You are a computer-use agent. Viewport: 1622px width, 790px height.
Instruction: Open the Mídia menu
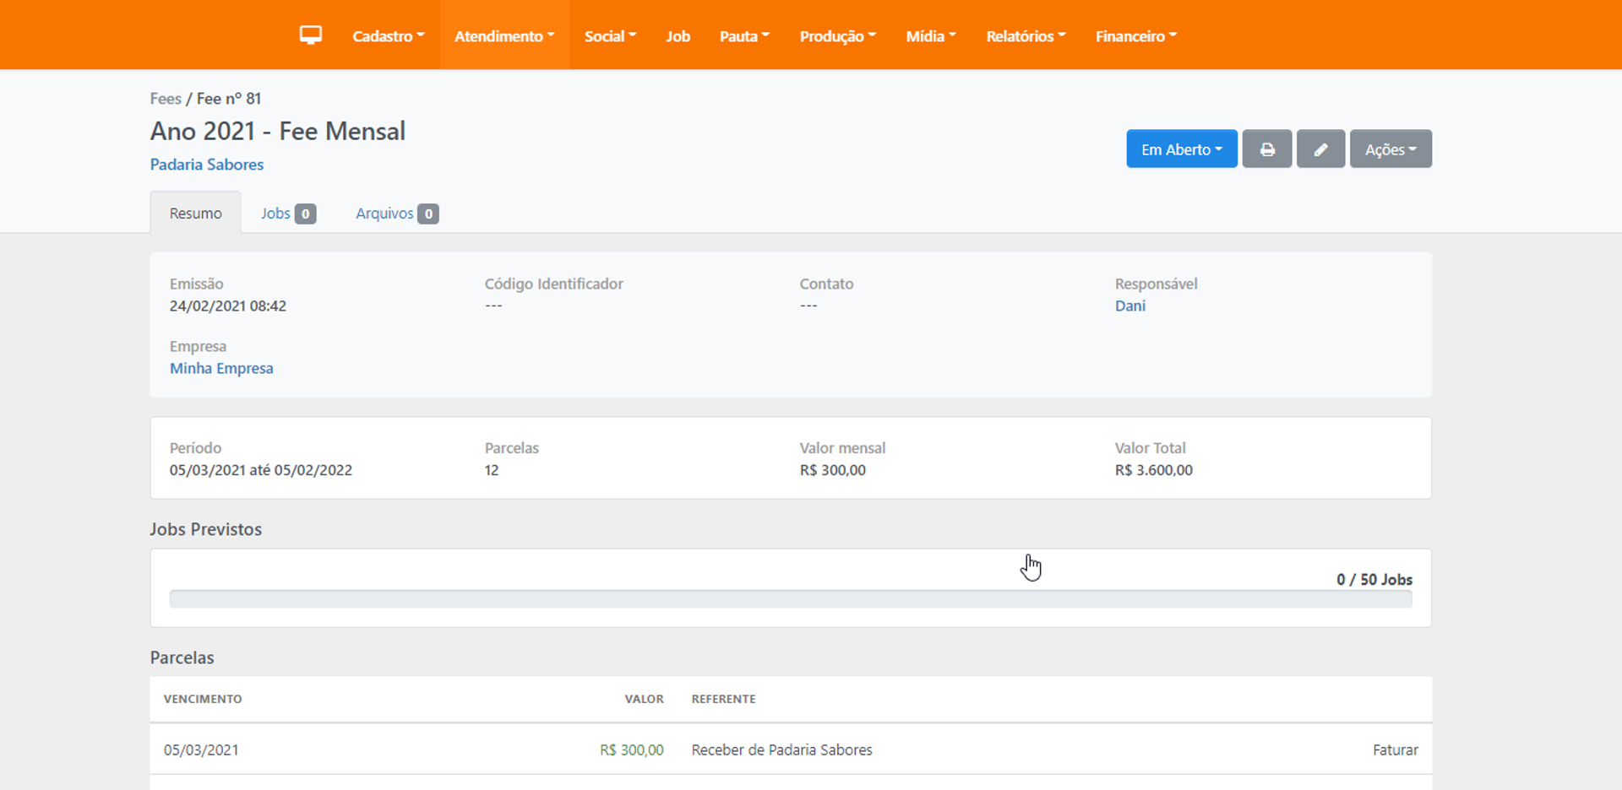pyautogui.click(x=930, y=36)
